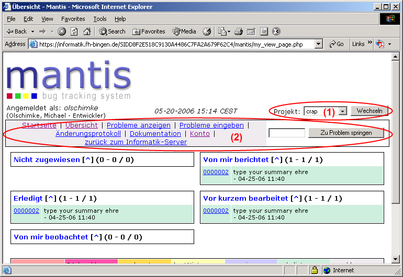Click the Go button
This screenshot has height=277, width=403.
[x=337, y=44]
